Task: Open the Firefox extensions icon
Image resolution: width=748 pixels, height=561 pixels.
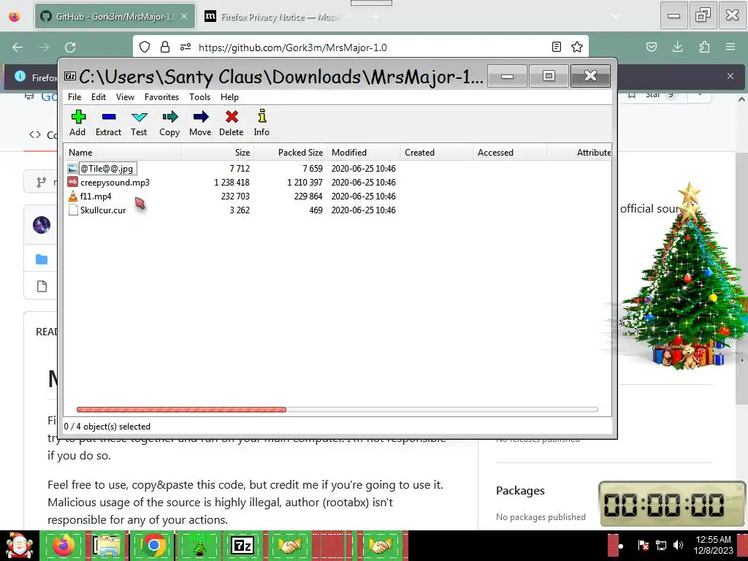Action: coord(704,47)
